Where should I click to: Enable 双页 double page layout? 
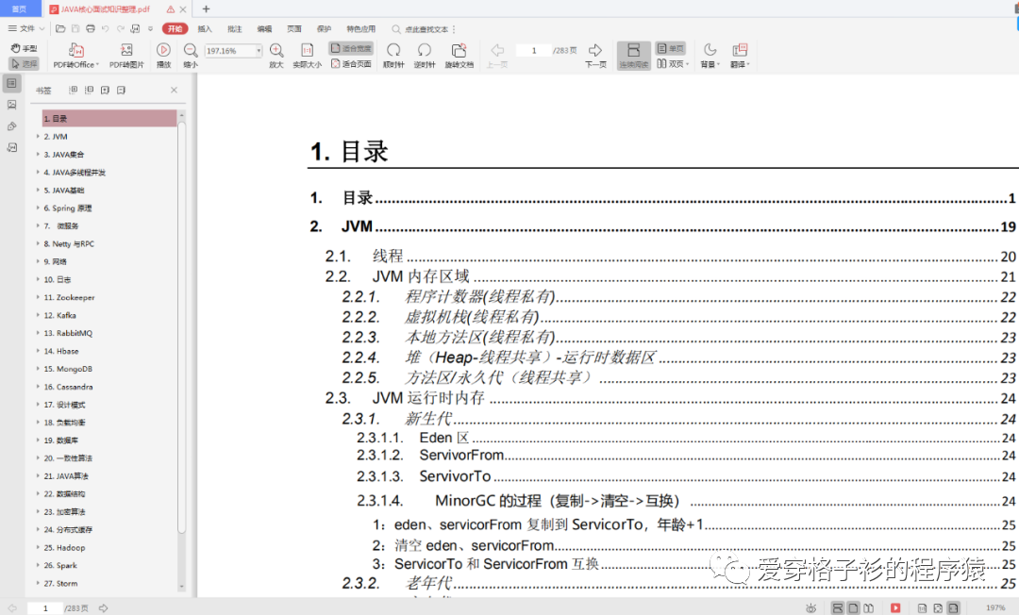(x=673, y=63)
